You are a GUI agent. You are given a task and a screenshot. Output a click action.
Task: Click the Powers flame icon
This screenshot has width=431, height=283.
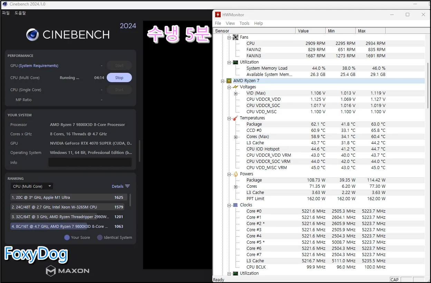click(236, 174)
